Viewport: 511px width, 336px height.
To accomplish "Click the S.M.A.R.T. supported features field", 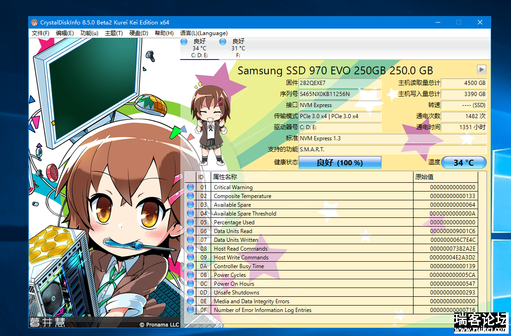I will click(393, 150).
